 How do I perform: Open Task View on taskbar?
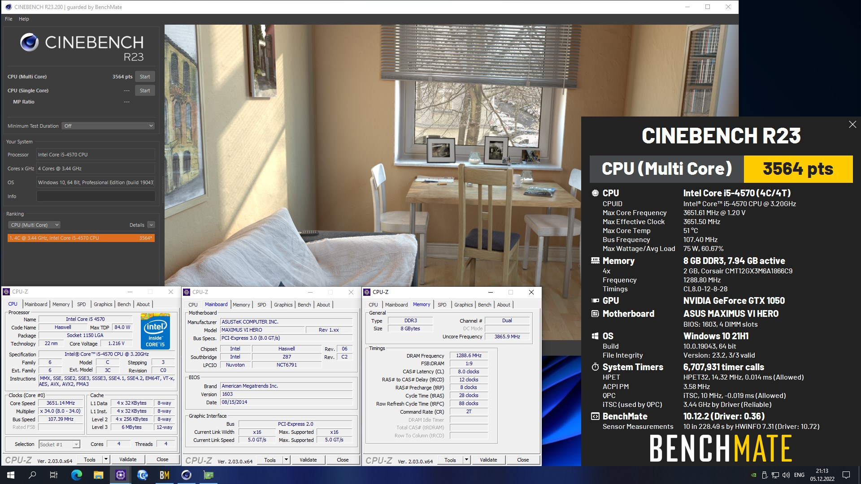coord(54,475)
